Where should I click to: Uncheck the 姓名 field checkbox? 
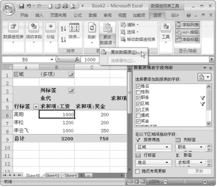coord(138,86)
